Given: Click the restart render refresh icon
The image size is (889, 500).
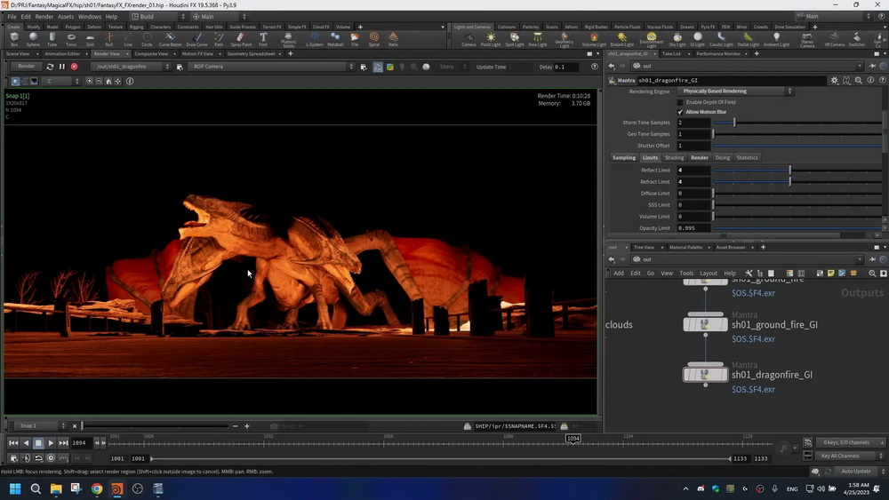Looking at the screenshot, I should pyautogui.click(x=50, y=67).
